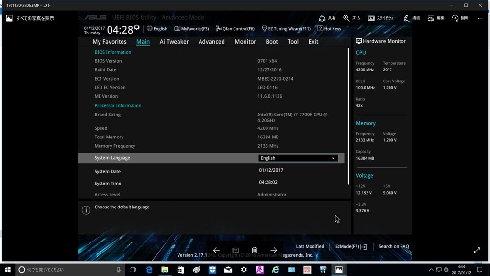The width and height of the screenshot is (490, 276).
Task: Select the Main tab
Action: tap(143, 42)
